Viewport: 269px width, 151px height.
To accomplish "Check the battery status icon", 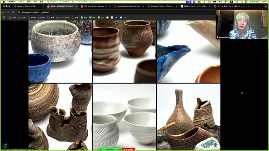I will [215, 2].
